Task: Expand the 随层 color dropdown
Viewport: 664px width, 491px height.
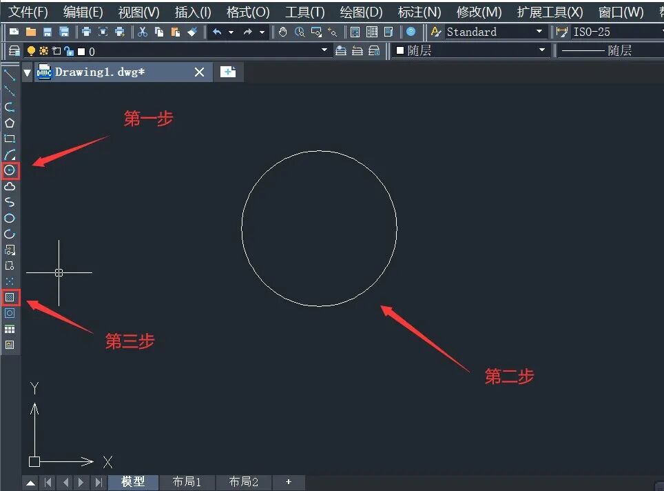Action: (542, 50)
